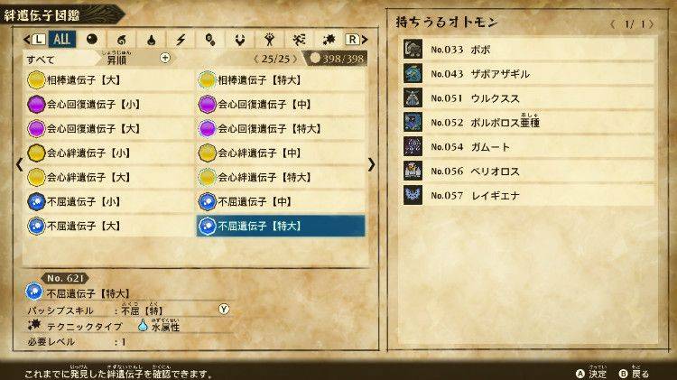The width and height of the screenshot is (677, 380).
Task: Select the power attack type filter tab
Action: [x=270, y=40]
